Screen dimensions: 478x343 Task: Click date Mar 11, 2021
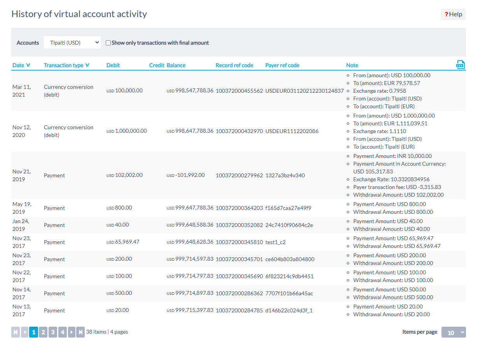point(22,91)
